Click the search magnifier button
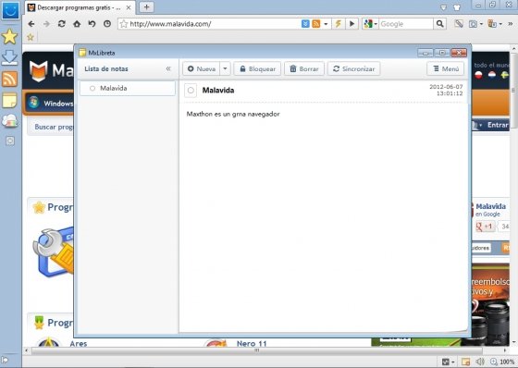This screenshot has height=368, width=518. (439, 24)
